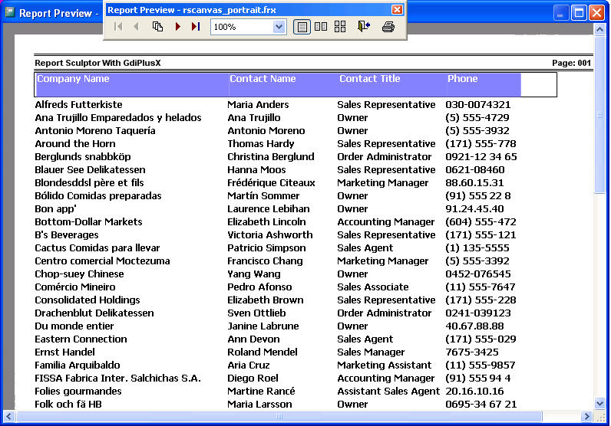611x426 pixels.
Task: Click title 'Assistant Sales Agent'
Action: pos(388,392)
